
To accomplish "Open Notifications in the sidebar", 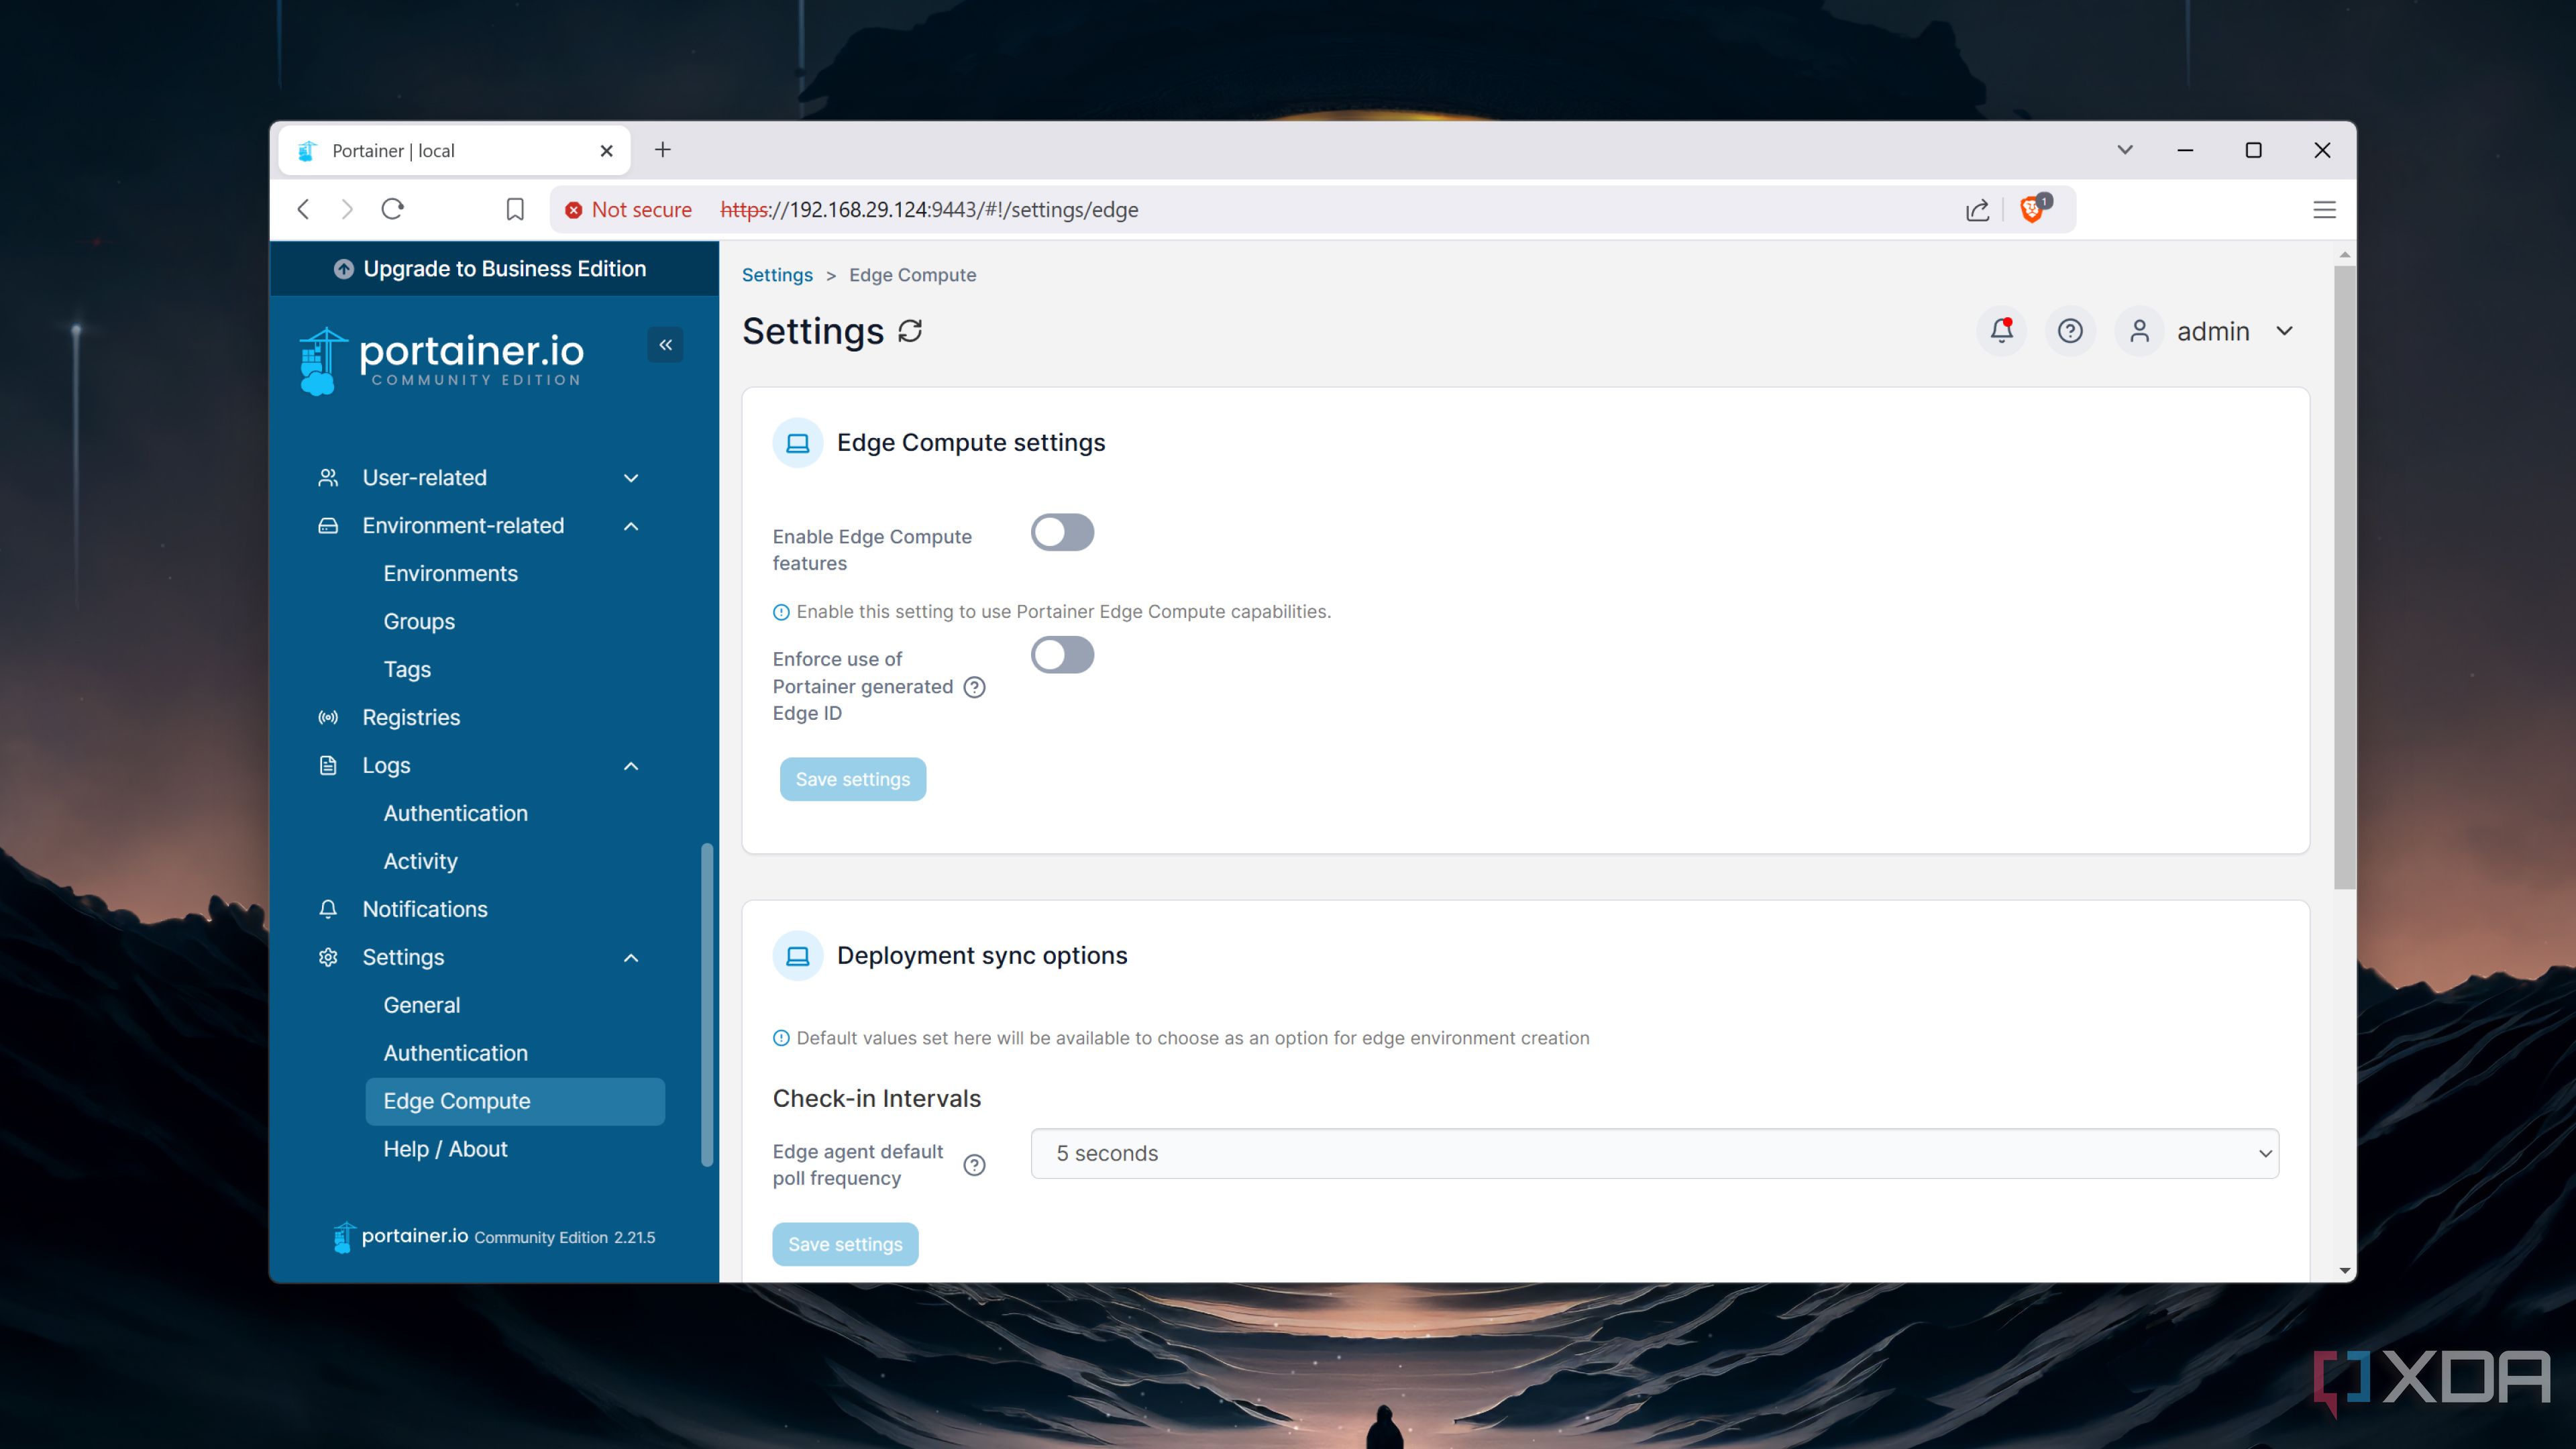I will (x=425, y=909).
